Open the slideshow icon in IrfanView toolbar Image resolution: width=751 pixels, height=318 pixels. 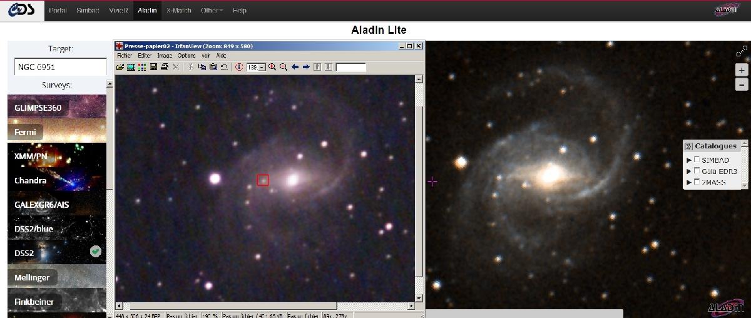[131, 67]
